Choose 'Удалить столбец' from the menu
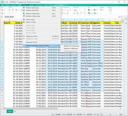Image resolution: width=128 pixels, height=116 pixels. click(42, 22)
